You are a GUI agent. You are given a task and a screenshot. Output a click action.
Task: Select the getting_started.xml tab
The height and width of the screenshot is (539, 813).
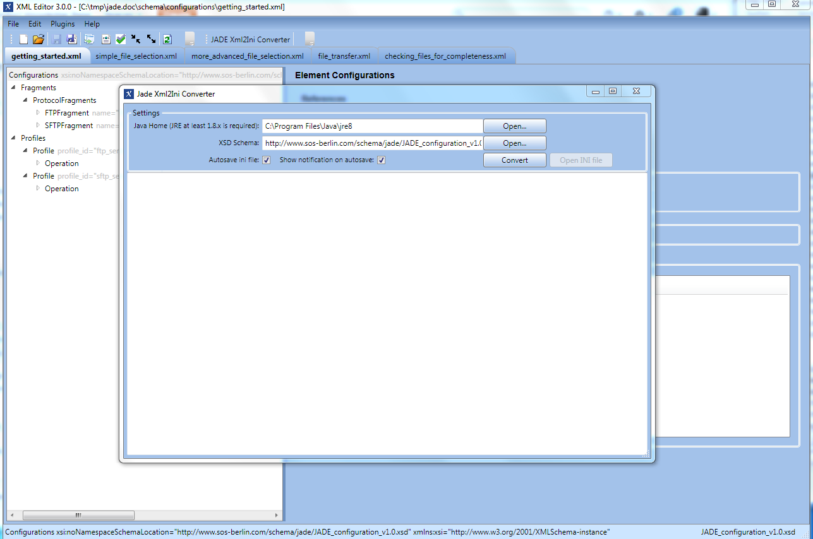46,56
